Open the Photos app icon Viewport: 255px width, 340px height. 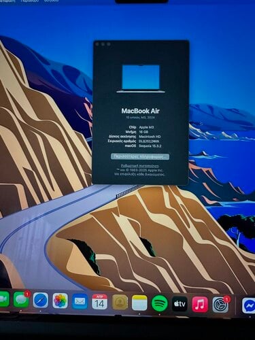60,301
